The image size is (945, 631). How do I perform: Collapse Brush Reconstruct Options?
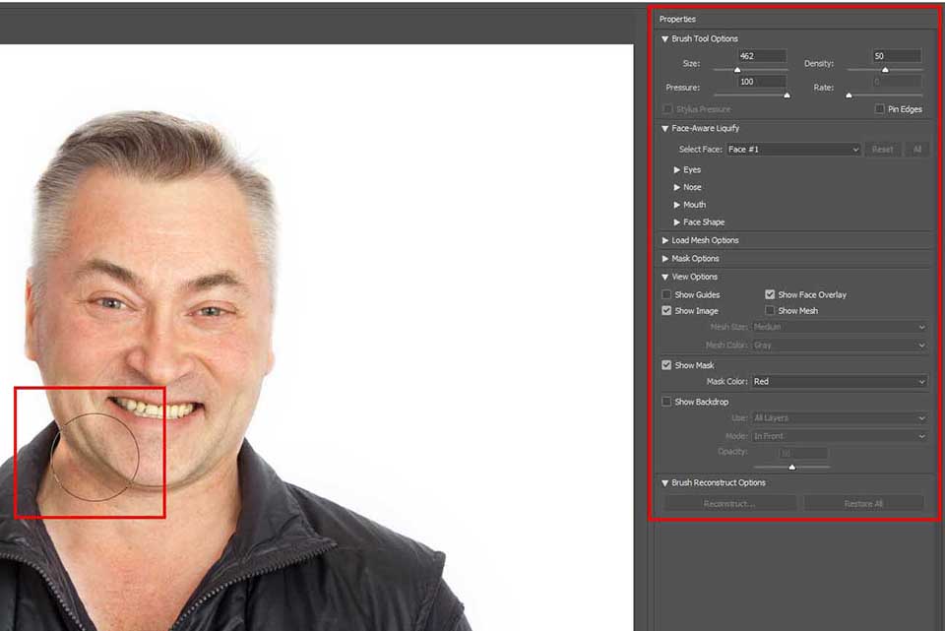666,482
